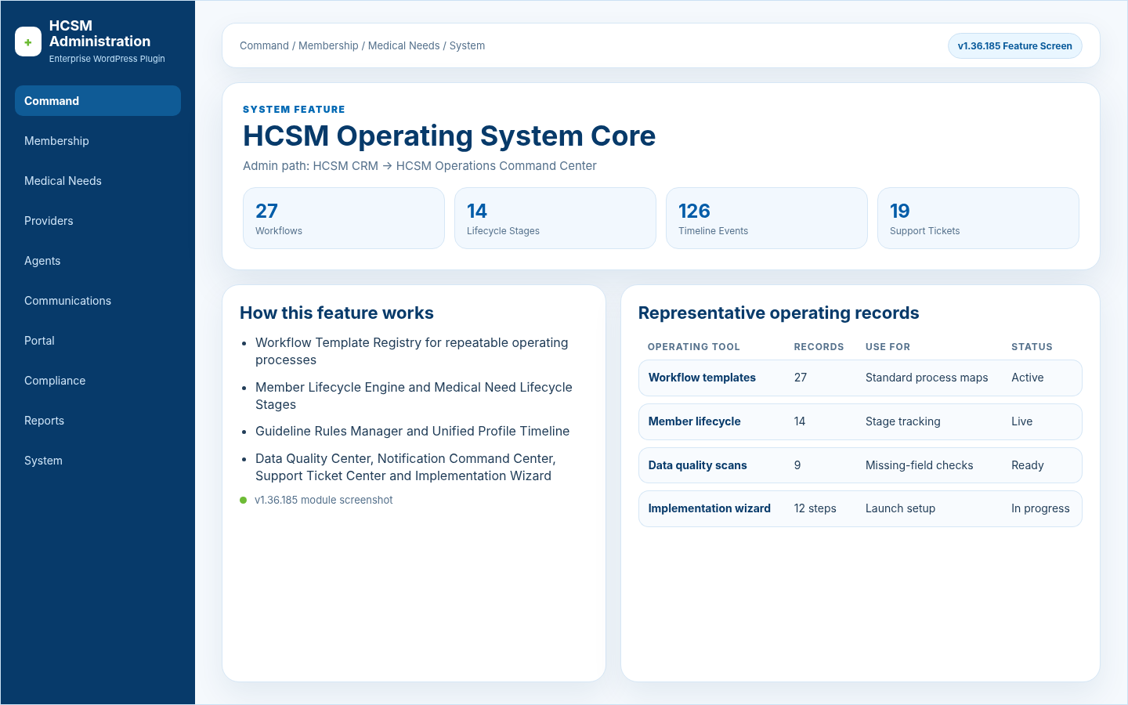Click the In progress status value
The width and height of the screenshot is (1128, 705).
click(1040, 508)
